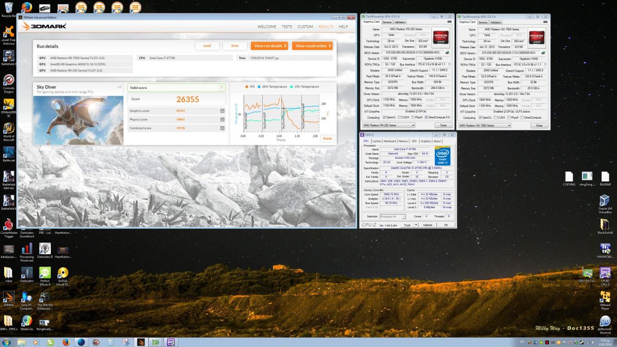Click View result online button
The height and width of the screenshot is (347, 617).
click(x=313, y=46)
